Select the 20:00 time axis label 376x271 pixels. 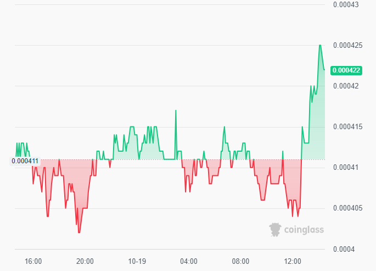[x=85, y=261]
